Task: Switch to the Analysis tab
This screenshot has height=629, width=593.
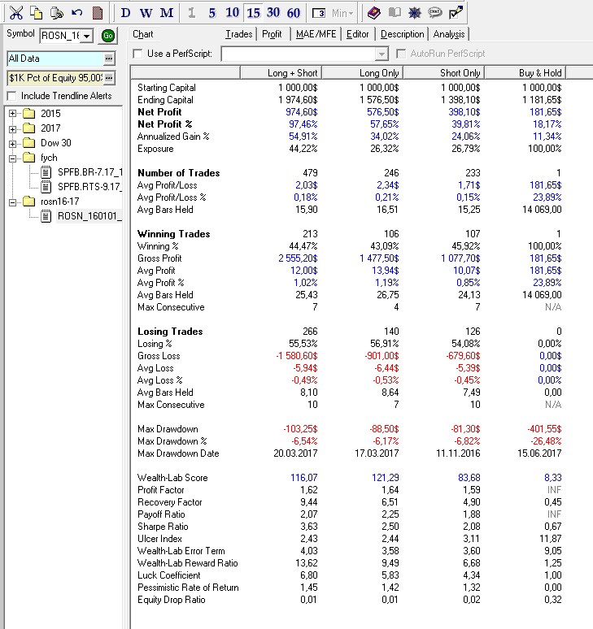Action: pyautogui.click(x=449, y=34)
